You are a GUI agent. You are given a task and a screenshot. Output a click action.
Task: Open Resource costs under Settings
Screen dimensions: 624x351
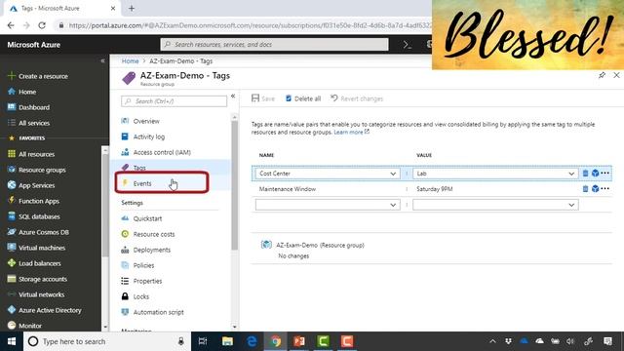pyautogui.click(x=154, y=234)
